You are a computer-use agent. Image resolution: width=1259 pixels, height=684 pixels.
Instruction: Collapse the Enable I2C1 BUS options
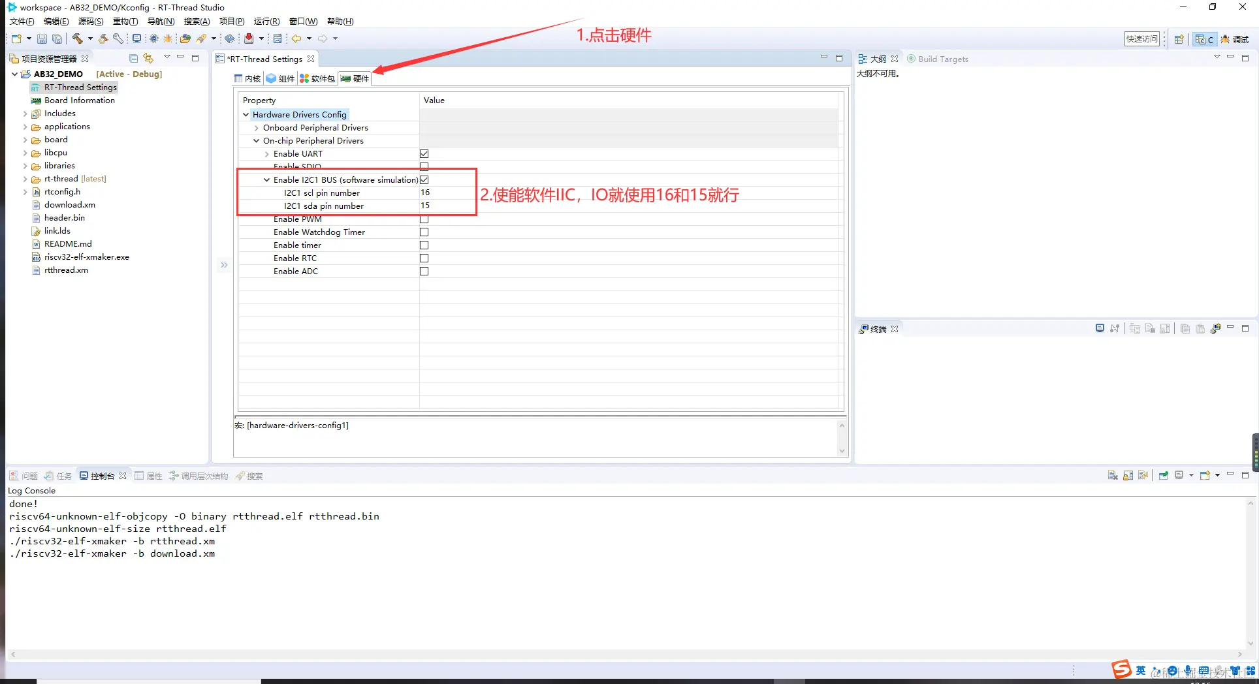click(267, 179)
